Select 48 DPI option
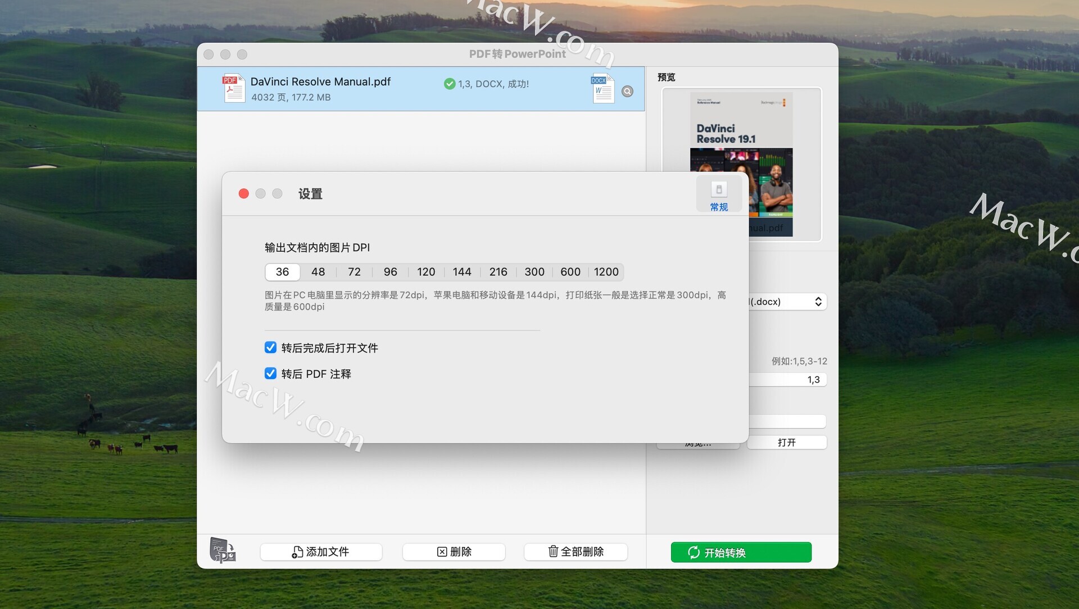Screen dimensions: 1079x609 (318, 272)
